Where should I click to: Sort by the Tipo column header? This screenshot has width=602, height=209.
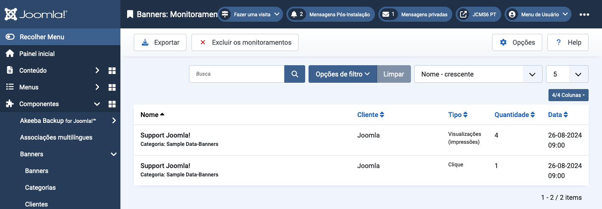click(458, 115)
